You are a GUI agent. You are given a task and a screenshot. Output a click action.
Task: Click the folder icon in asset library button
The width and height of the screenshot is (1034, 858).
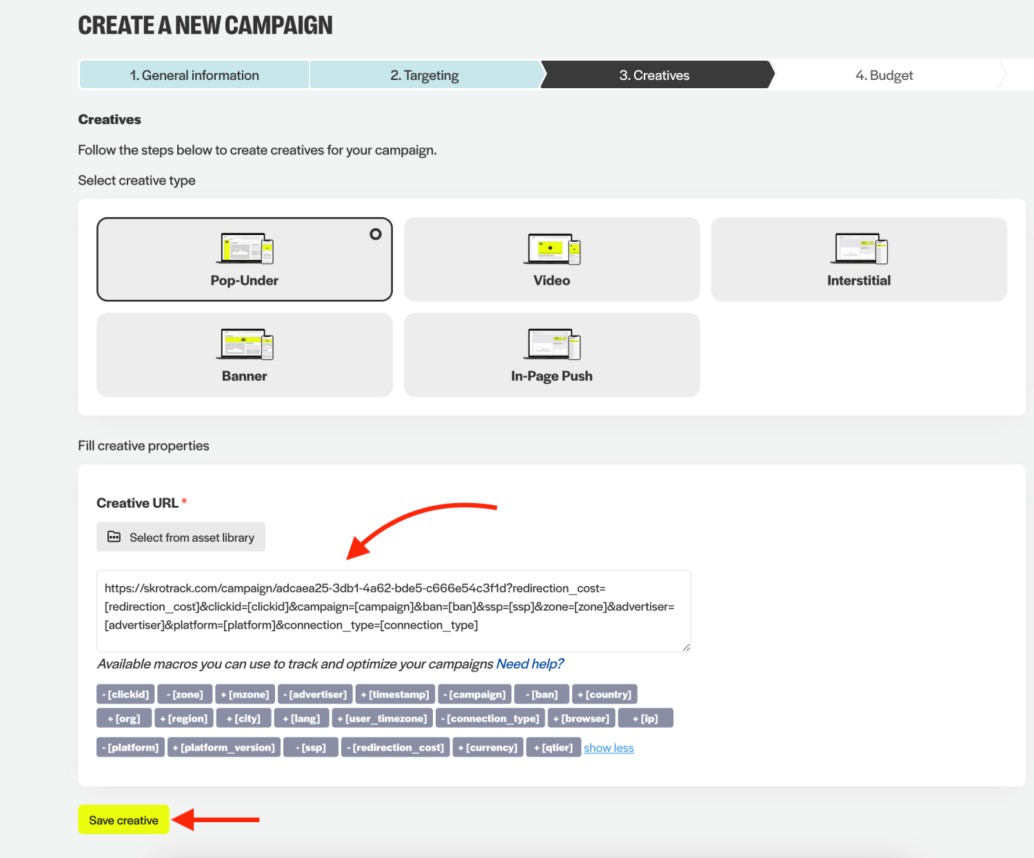coord(114,537)
